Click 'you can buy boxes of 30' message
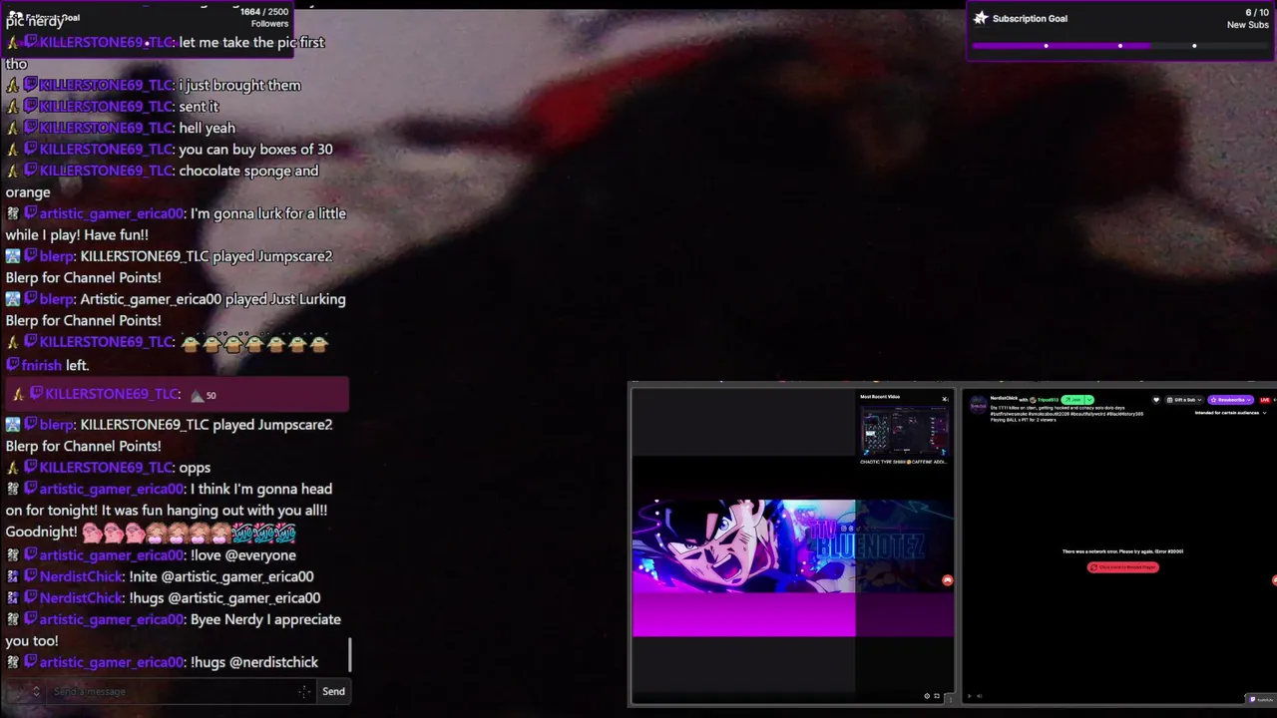 point(255,150)
